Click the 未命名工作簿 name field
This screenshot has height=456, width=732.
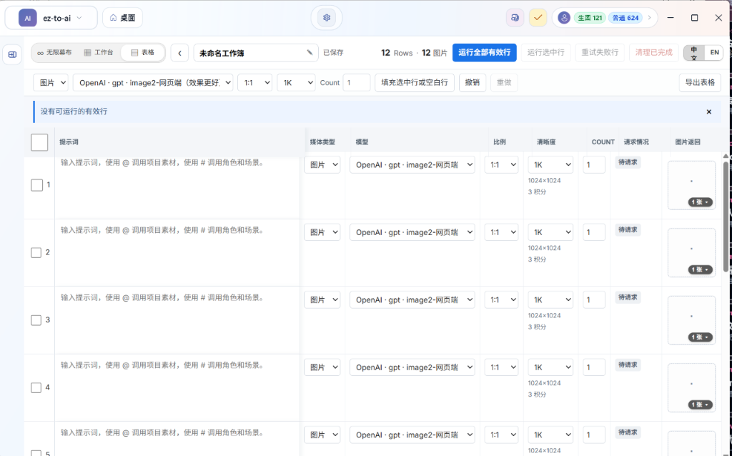pyautogui.click(x=256, y=53)
